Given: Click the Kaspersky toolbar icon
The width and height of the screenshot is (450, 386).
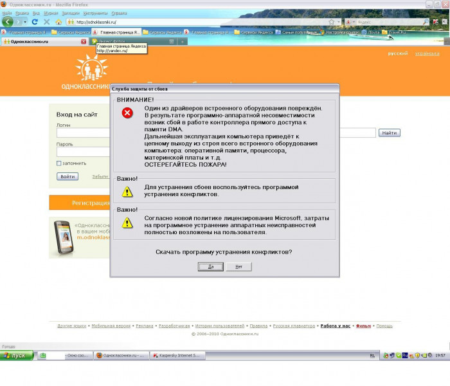Looking at the screenshot, I should 435,22.
